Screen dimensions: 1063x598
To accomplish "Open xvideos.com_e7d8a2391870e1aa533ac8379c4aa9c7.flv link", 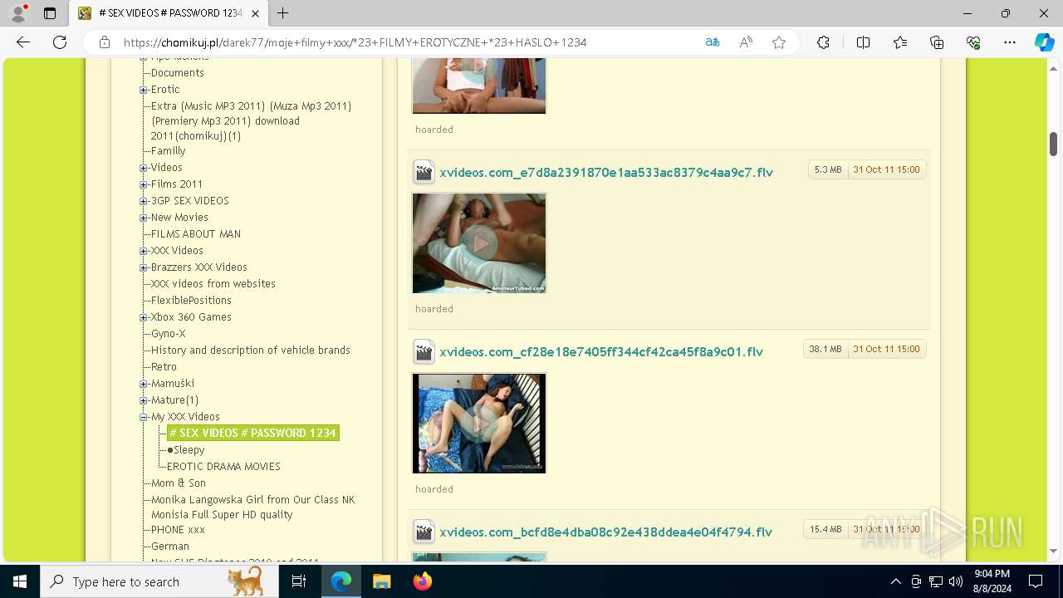I will (x=606, y=173).
